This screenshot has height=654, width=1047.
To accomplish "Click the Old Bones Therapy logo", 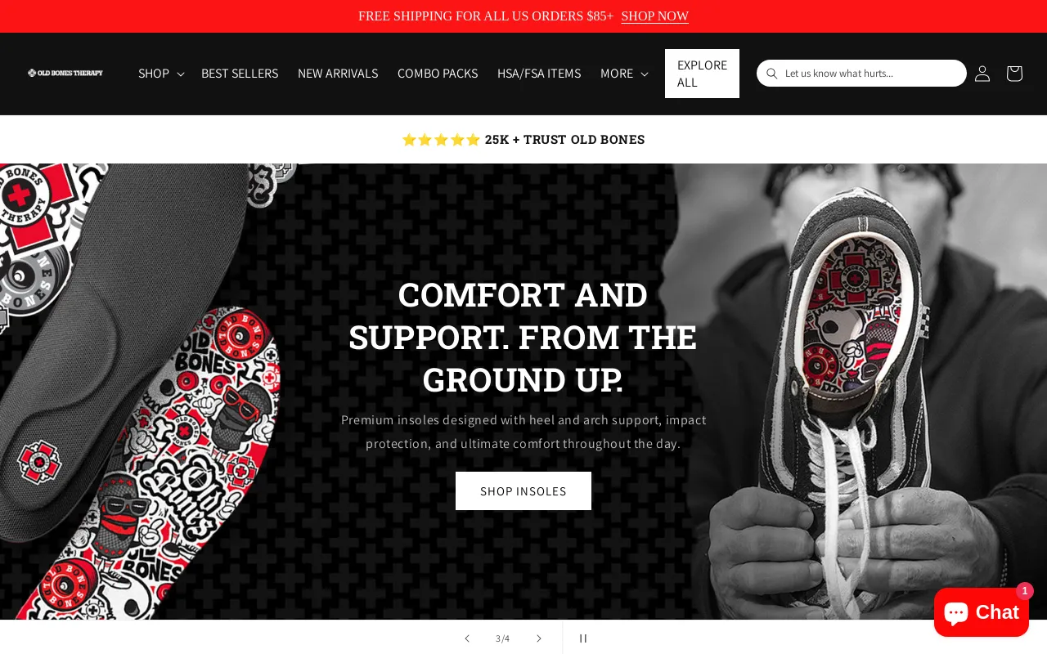I will click(65, 73).
